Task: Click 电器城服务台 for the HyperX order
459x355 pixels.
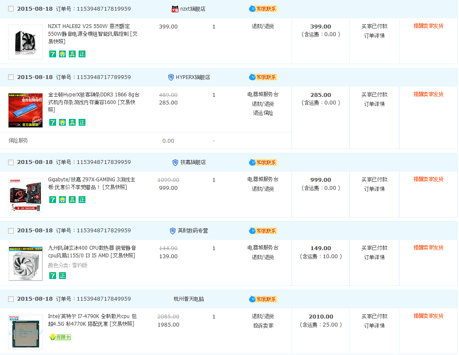Action: 263,94
